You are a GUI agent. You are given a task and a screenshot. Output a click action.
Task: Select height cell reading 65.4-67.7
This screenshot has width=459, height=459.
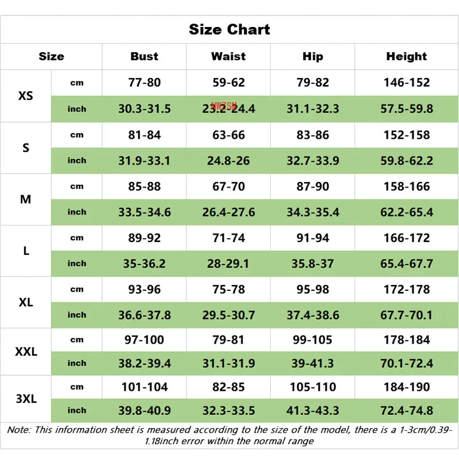[406, 264]
